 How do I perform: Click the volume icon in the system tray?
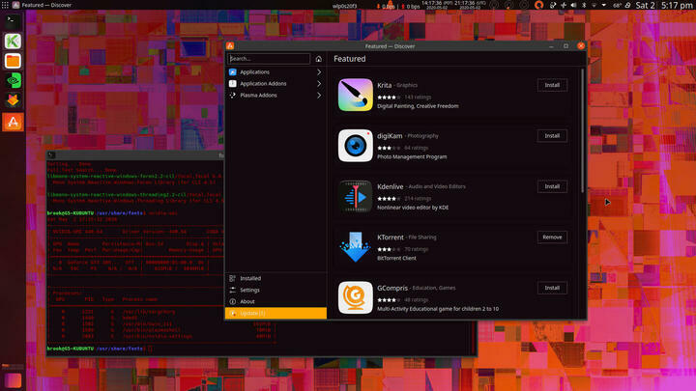coord(573,6)
